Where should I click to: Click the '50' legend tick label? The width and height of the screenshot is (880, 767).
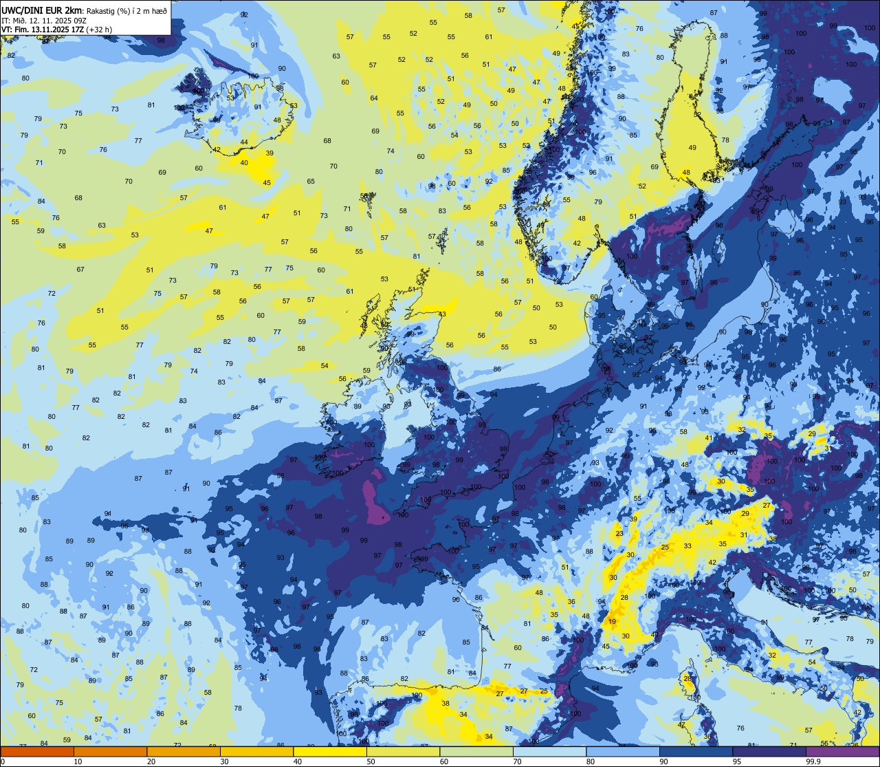(x=371, y=761)
